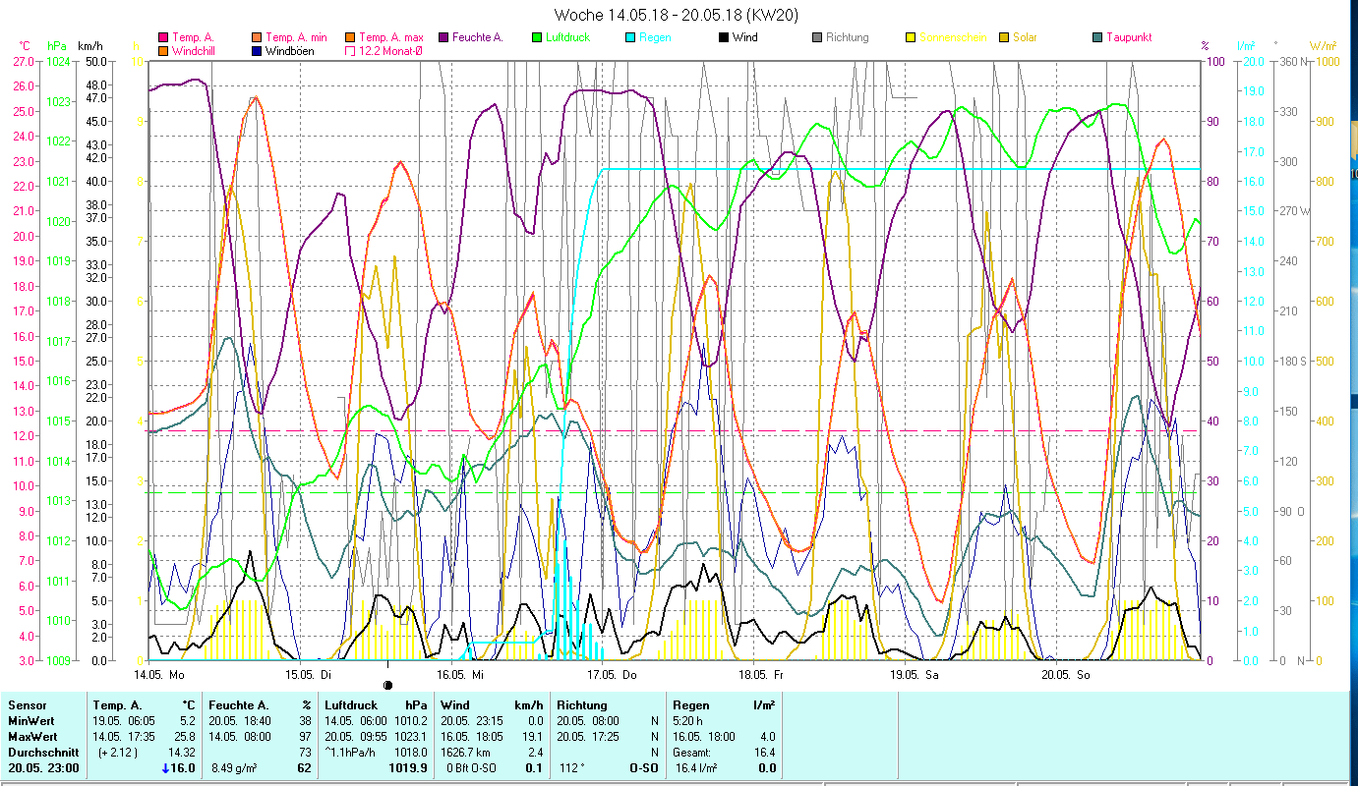Select the 'Luftdruck' legend label
This screenshot has height=786, width=1358.
click(x=569, y=37)
